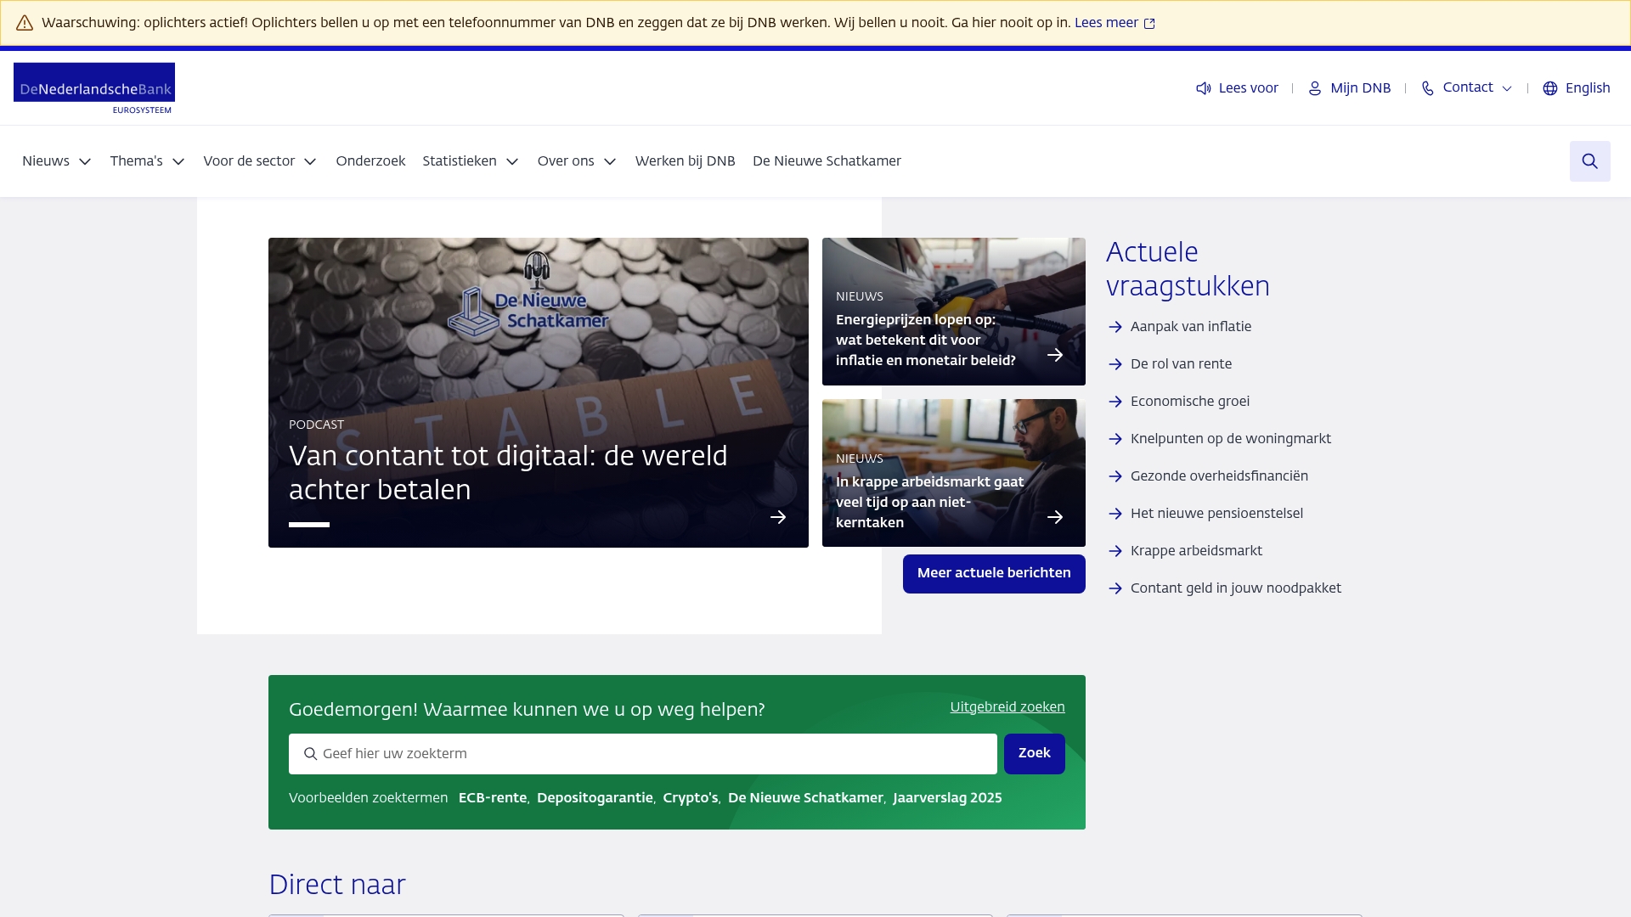Click the person icon for Mijn DNB
The height and width of the screenshot is (917, 1631).
point(1315,88)
